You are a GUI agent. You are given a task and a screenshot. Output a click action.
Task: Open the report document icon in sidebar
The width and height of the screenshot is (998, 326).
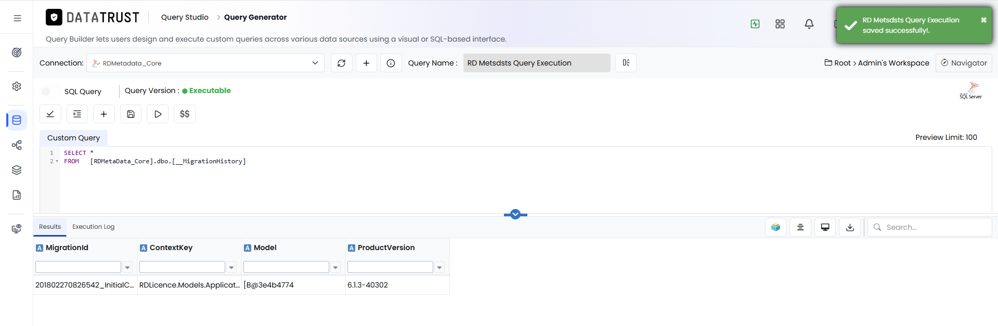[x=17, y=195]
